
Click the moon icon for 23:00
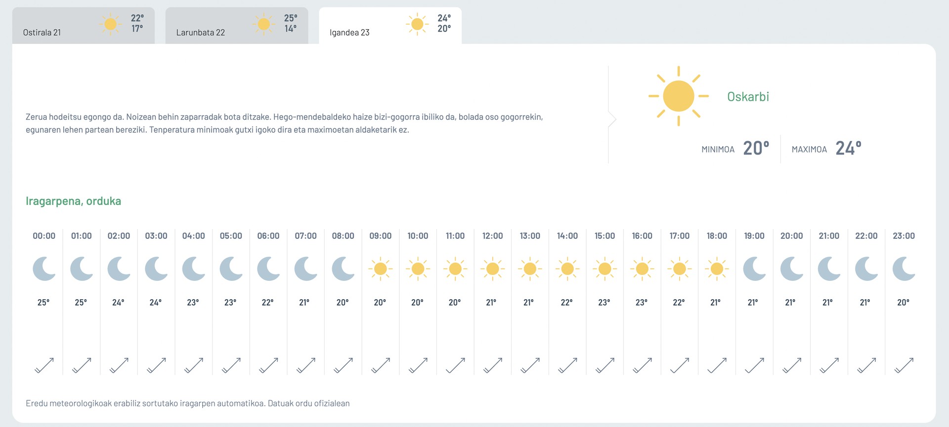(904, 269)
